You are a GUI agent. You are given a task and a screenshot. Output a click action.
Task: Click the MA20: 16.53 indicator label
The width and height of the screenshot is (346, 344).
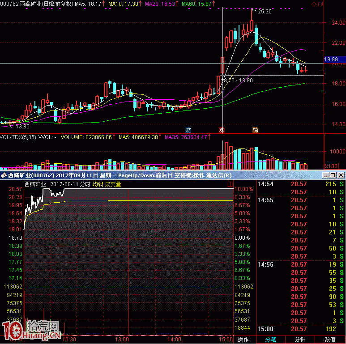[x=160, y=4]
